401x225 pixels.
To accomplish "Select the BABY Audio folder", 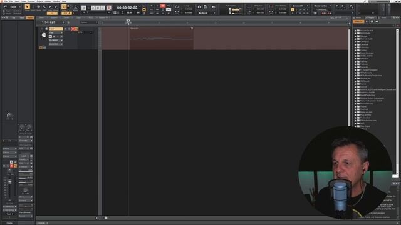I will click(x=365, y=33).
